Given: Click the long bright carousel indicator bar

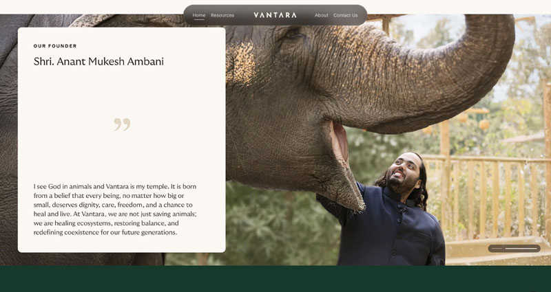Looking at the screenshot, I should point(521,249).
